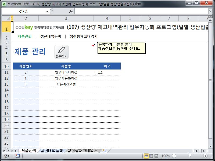Click the coukey logo
This screenshot has height=161, width=215.
24,27
